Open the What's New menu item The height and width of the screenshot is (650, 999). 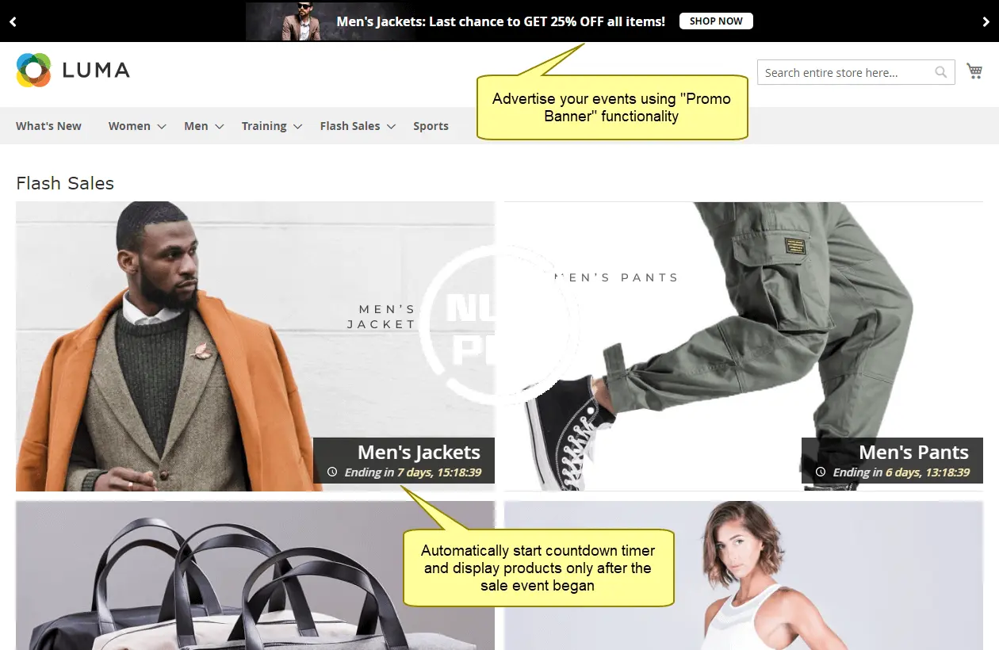click(48, 126)
